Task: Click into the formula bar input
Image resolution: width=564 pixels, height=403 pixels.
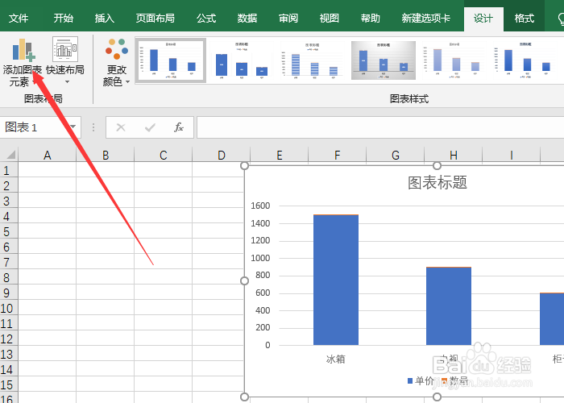Action: (x=380, y=127)
